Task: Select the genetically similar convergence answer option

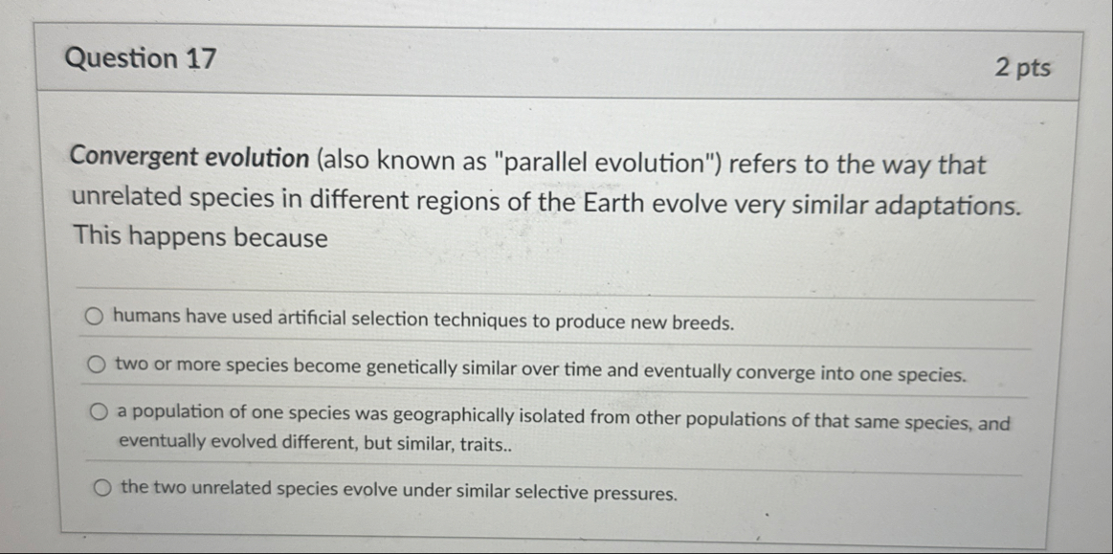Action: pyautogui.click(x=97, y=364)
